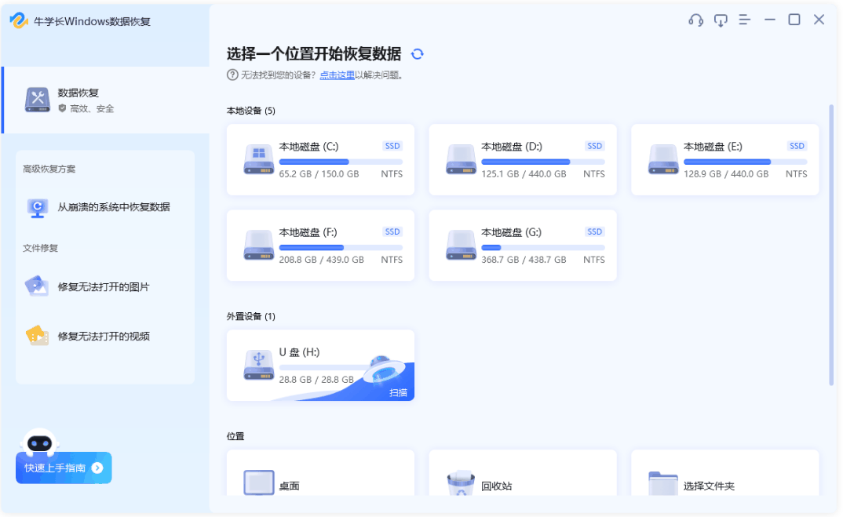The height and width of the screenshot is (517, 843).
Task: Open the 修复无法打开的图片 photo repair tool
Action: [104, 287]
